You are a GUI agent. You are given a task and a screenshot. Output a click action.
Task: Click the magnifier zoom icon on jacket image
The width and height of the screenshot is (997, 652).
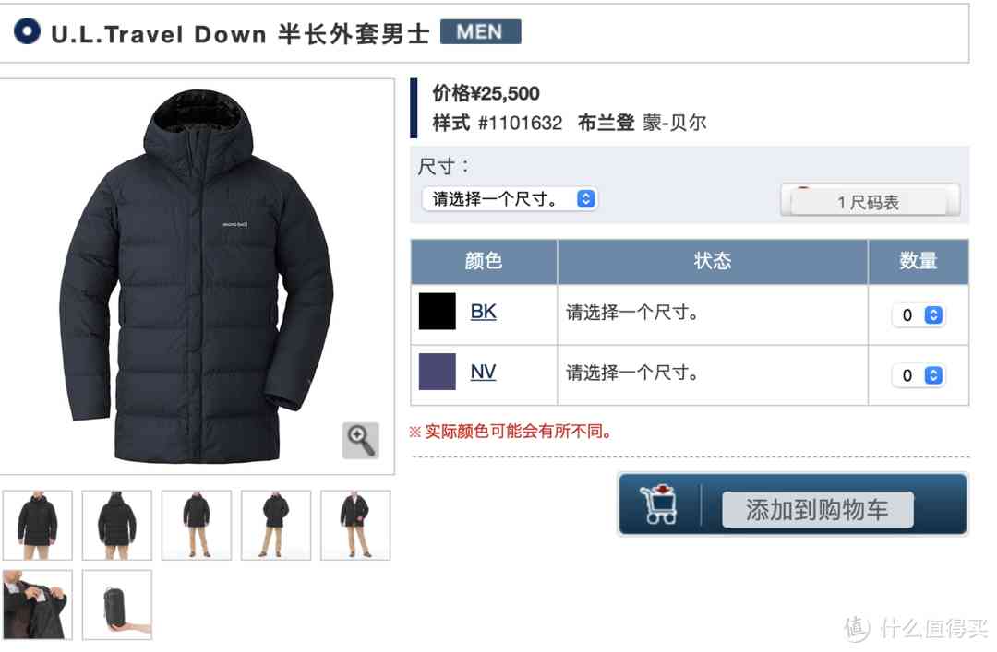(x=361, y=440)
